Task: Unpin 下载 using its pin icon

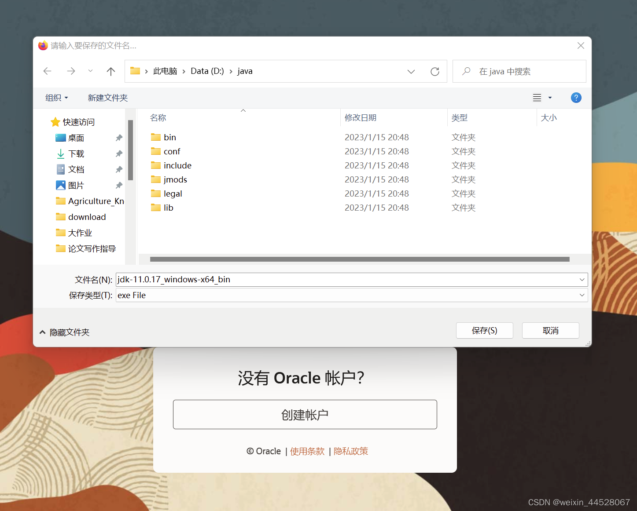Action: tap(119, 153)
